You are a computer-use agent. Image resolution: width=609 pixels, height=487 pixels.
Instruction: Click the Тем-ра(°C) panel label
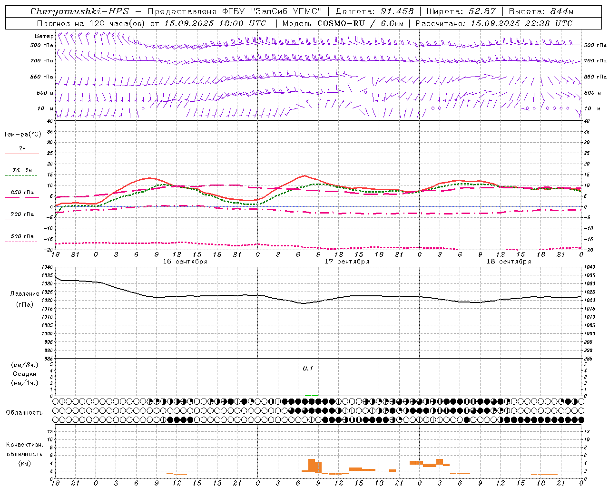tap(22, 135)
